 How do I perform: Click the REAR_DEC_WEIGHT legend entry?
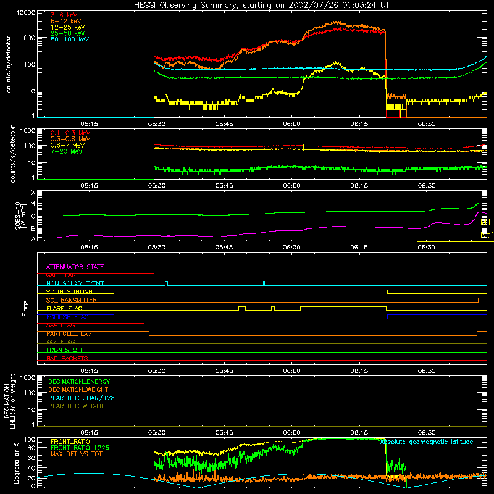point(76,406)
